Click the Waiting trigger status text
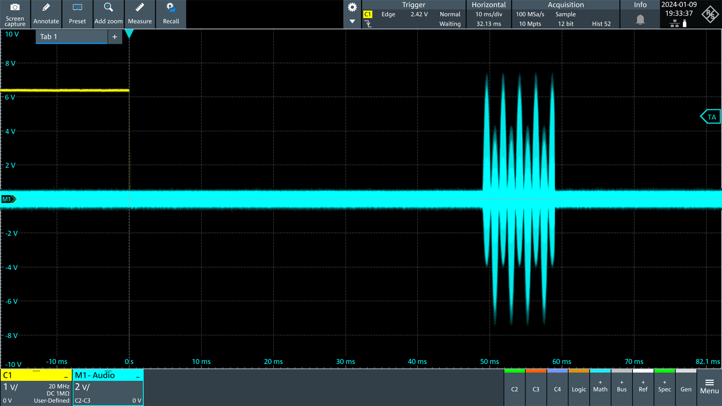 click(x=450, y=24)
